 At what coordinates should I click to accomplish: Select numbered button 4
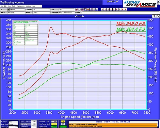(x=111, y=9)
